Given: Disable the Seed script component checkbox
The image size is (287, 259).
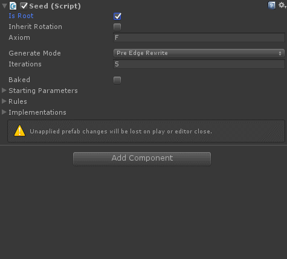Looking at the screenshot, I should 24,6.
